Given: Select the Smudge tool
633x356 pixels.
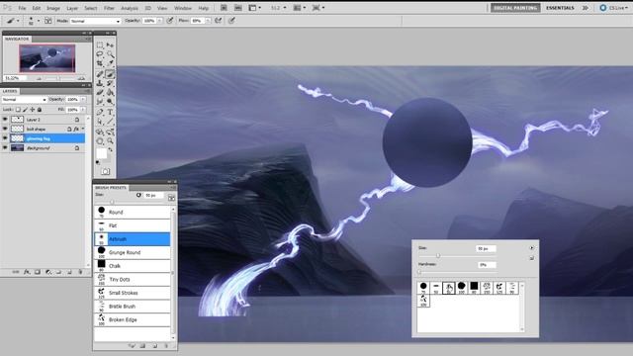Looking at the screenshot, I should [100, 101].
